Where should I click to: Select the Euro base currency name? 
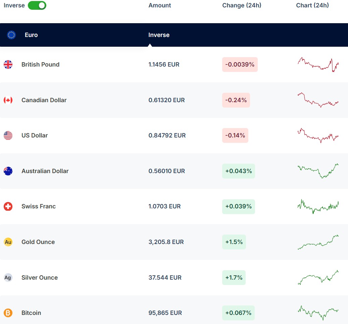point(31,35)
